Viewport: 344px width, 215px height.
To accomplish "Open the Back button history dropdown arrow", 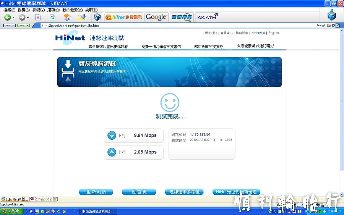I will (13, 17).
